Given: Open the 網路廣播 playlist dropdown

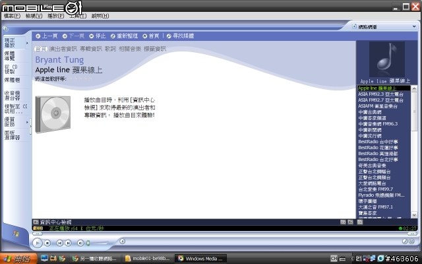Looking at the screenshot, I should point(384,26).
